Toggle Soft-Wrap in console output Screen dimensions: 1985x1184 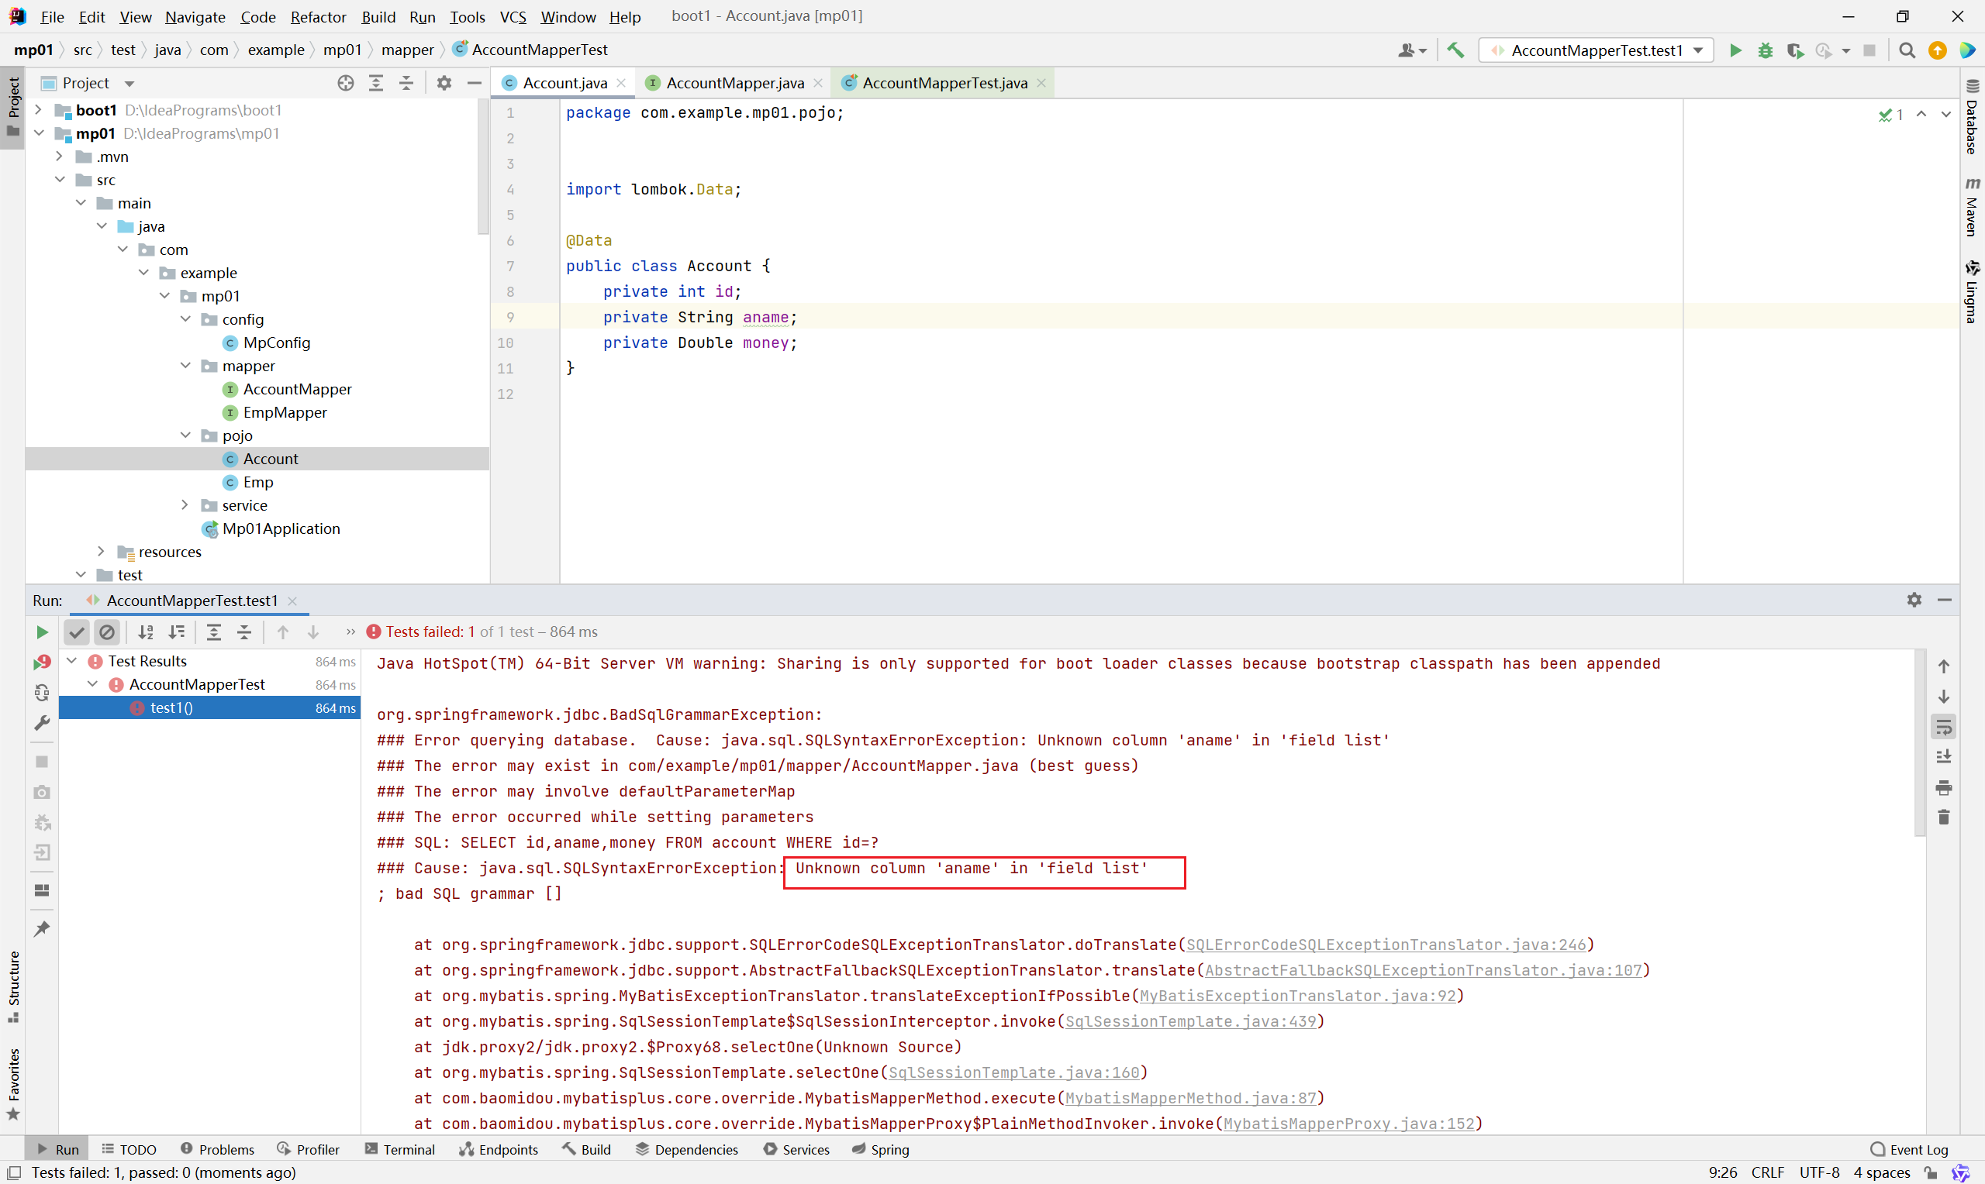click(1943, 727)
